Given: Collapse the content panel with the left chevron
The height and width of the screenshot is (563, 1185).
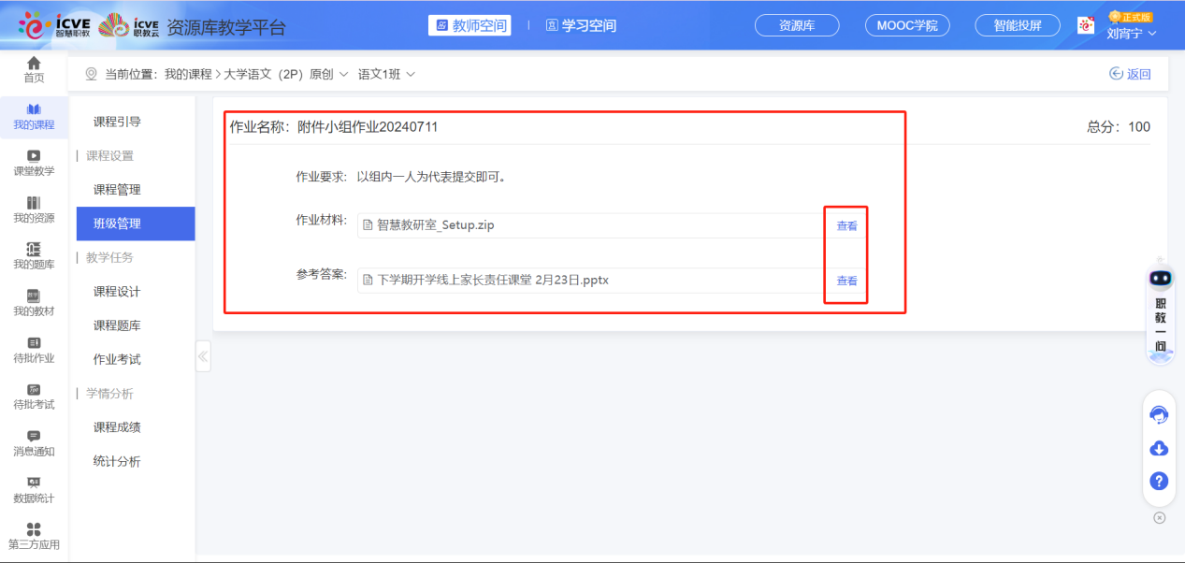Looking at the screenshot, I should (x=203, y=355).
